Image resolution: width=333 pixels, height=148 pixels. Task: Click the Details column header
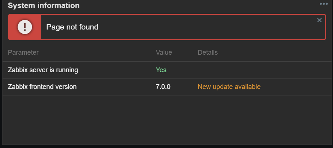(207, 52)
